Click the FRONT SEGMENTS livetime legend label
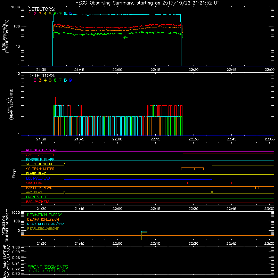 point(48,267)
